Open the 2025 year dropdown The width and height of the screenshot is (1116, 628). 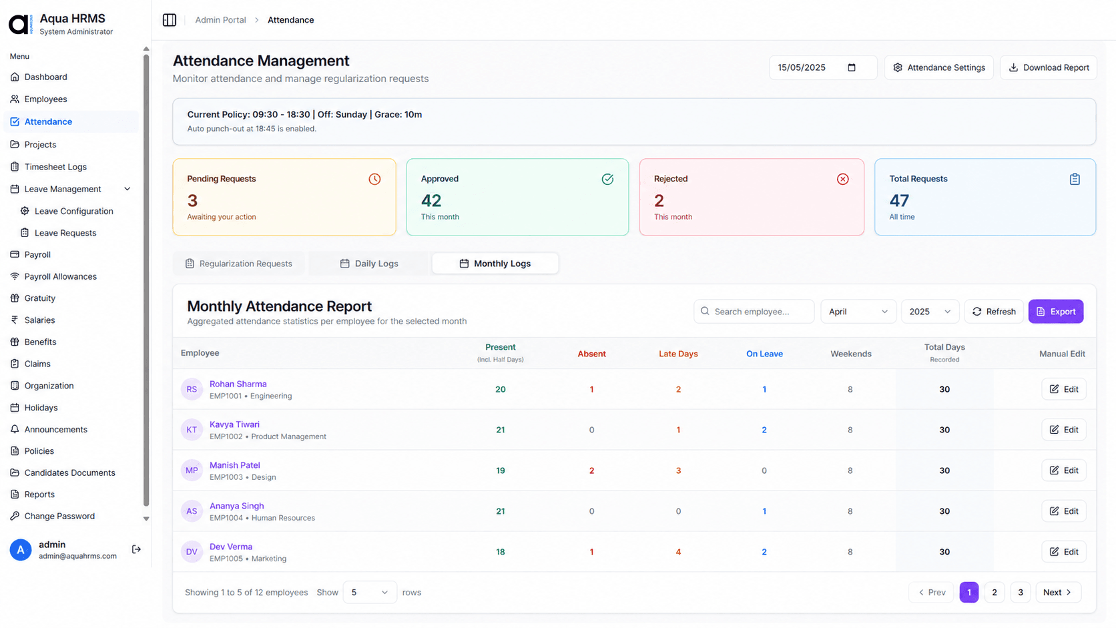(x=930, y=312)
